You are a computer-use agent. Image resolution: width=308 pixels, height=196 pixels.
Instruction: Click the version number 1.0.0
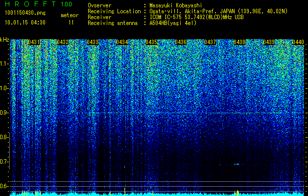(x=67, y=4)
